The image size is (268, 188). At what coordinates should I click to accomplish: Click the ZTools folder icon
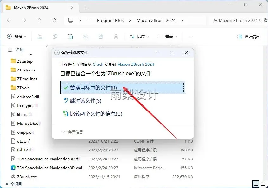(x=13, y=88)
